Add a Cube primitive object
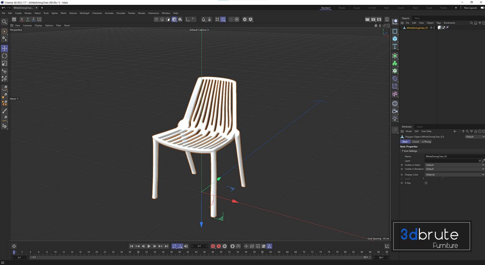This screenshot has height=265, width=485. coord(395,39)
